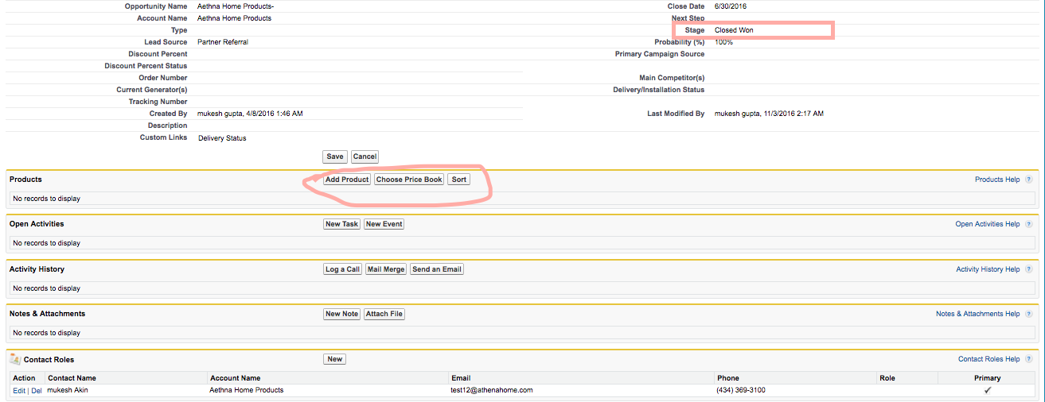
Task: Create a New Task
Action: (342, 224)
